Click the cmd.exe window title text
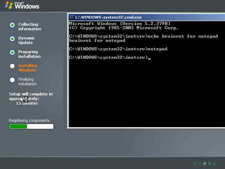The image size is (225, 169). [109, 17]
